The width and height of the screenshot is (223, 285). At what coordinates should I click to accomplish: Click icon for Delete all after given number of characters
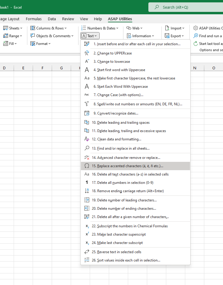(87, 217)
